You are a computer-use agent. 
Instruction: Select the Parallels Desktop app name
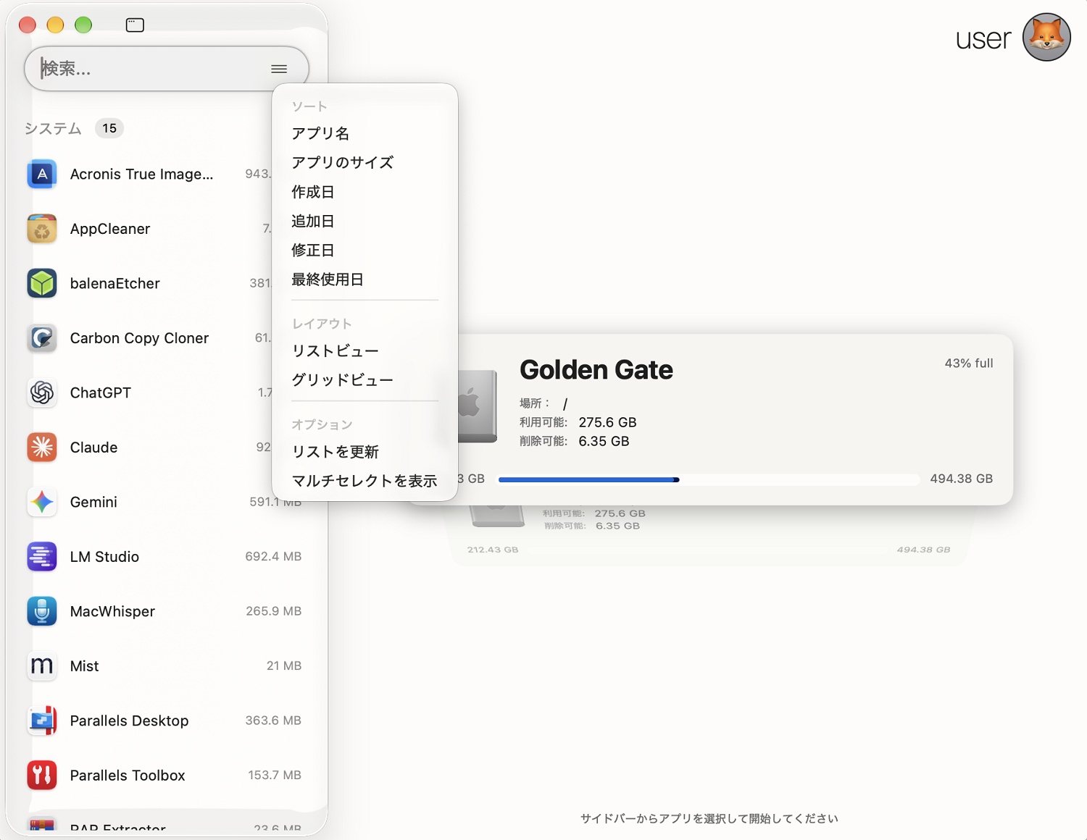coord(129,721)
